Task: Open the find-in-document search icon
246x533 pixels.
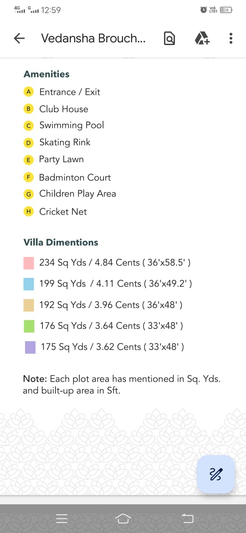Action: (169, 38)
